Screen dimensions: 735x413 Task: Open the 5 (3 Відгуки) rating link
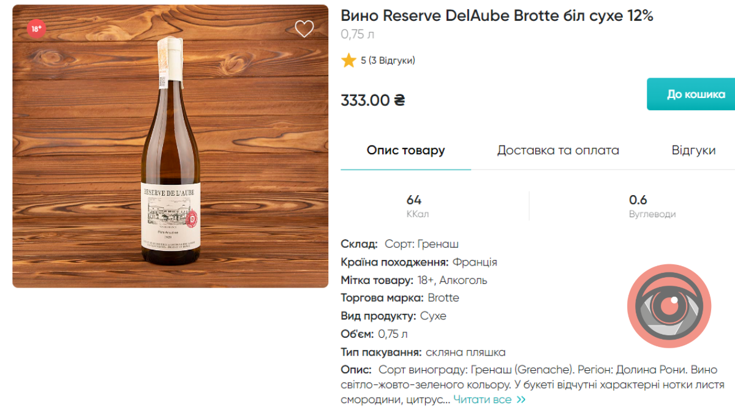pyautogui.click(x=388, y=61)
